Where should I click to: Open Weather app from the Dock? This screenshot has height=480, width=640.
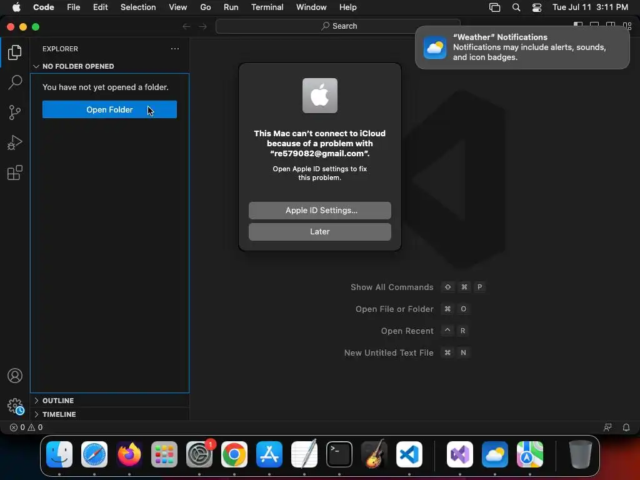[x=495, y=454]
